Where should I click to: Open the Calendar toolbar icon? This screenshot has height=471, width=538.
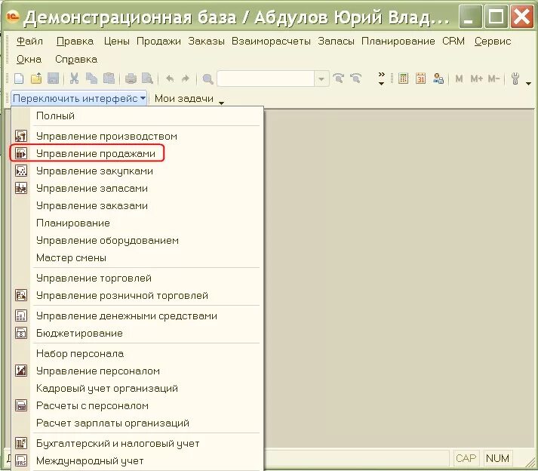pos(420,79)
